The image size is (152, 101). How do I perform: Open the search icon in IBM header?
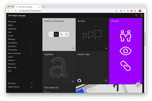tap(136, 15)
